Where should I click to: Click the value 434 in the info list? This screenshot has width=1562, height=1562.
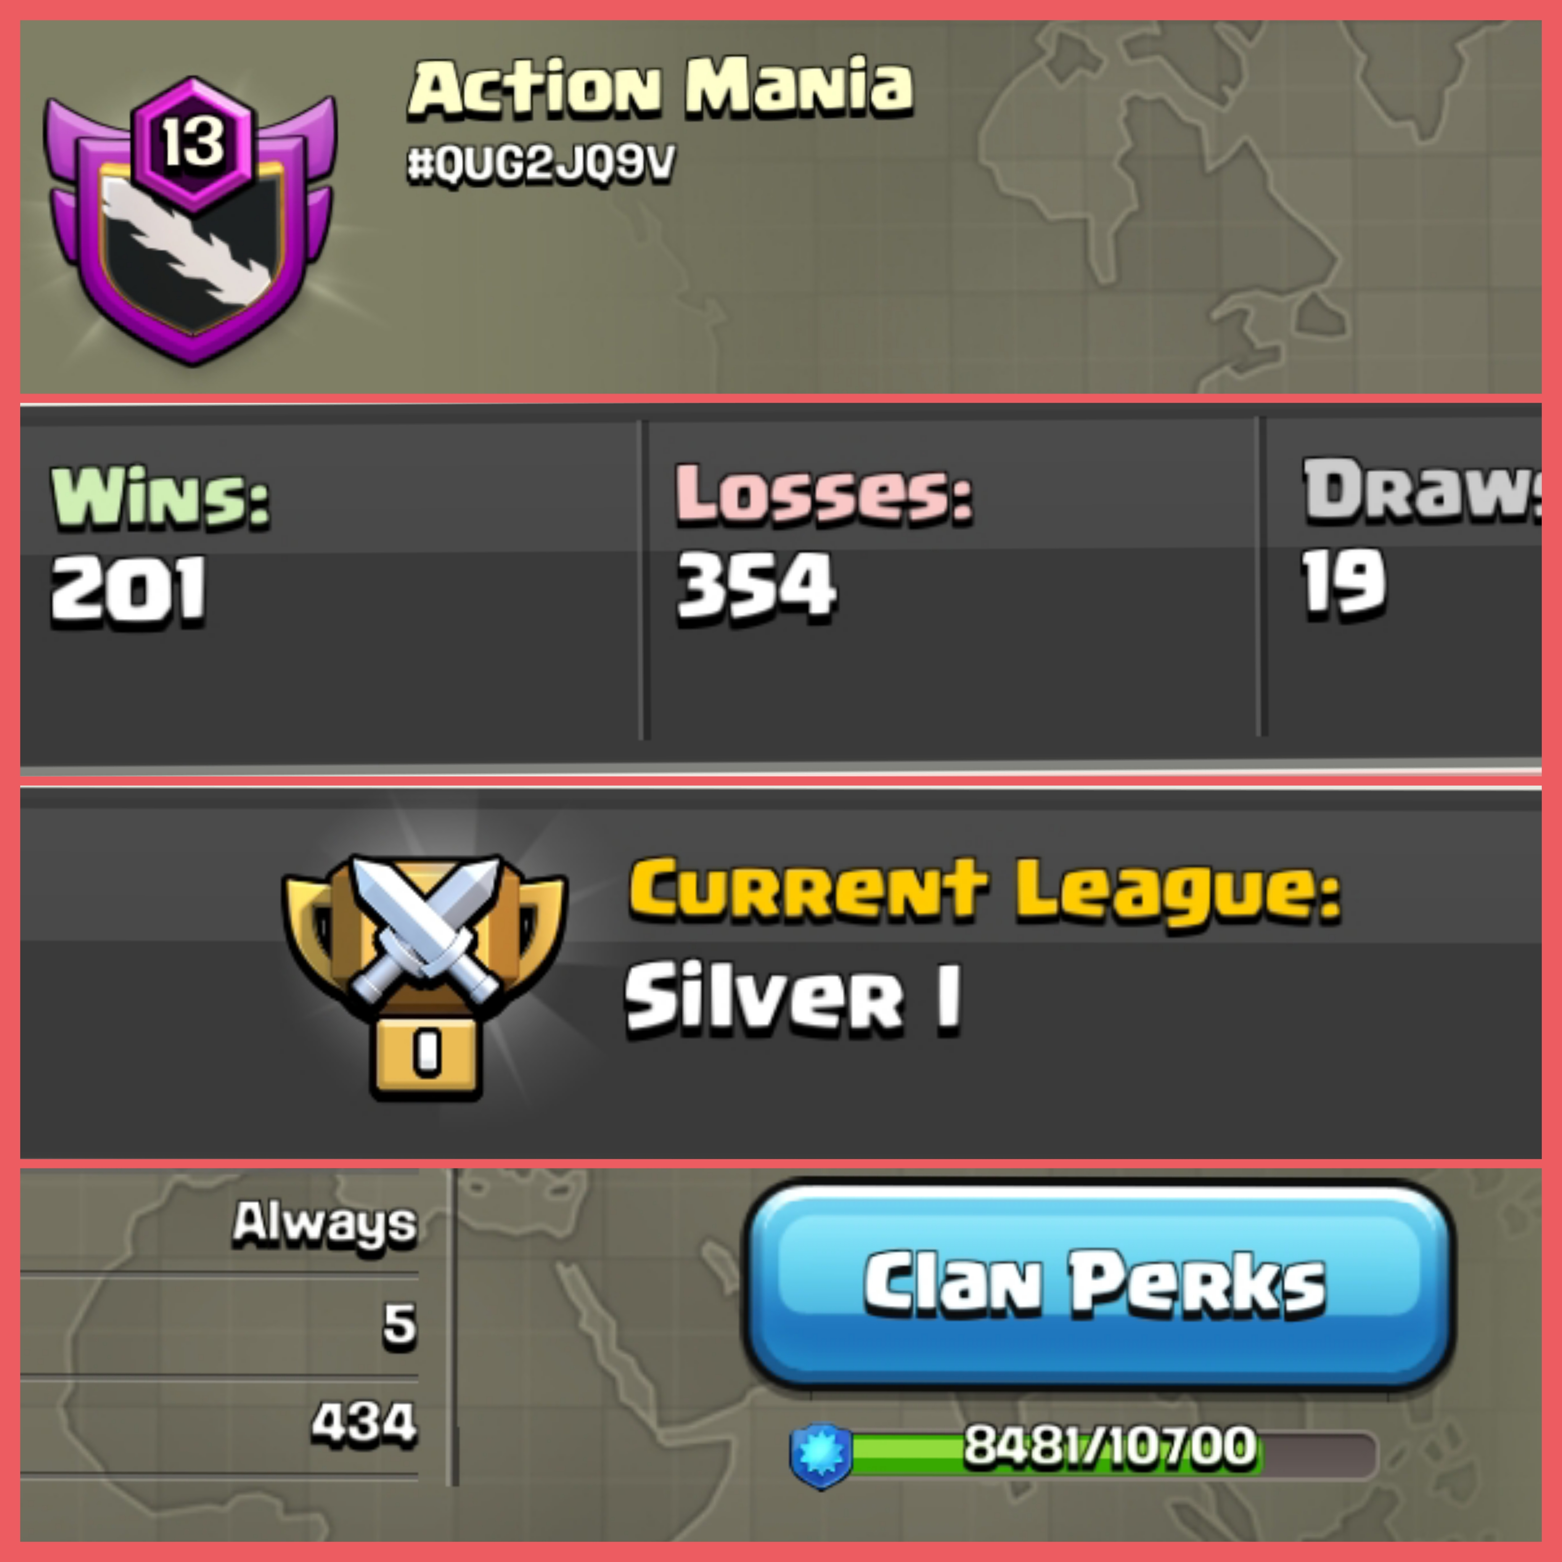(x=365, y=1423)
